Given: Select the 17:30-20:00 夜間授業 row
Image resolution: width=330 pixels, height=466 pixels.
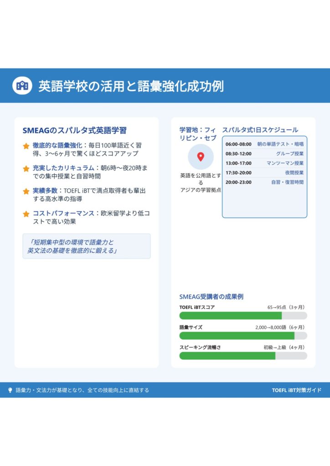Looking at the screenshot, I should click(x=264, y=173).
